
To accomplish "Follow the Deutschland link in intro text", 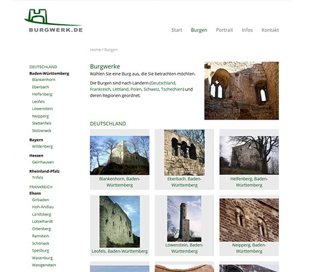I will 163,83.
